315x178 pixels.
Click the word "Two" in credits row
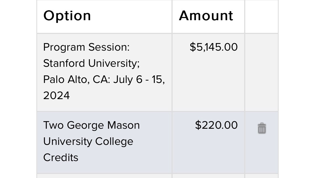point(53,125)
